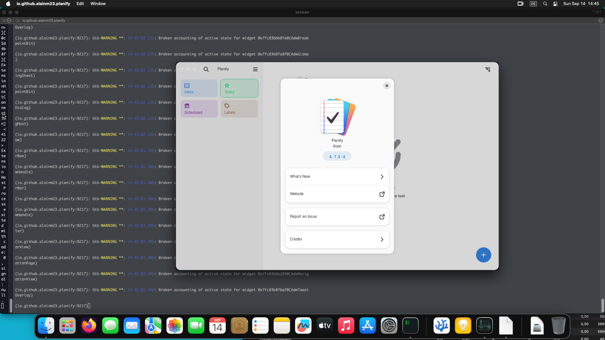Viewport: 605px width, 340px height.
Task: Select the version badge 4.13.4
Action: tap(337, 156)
